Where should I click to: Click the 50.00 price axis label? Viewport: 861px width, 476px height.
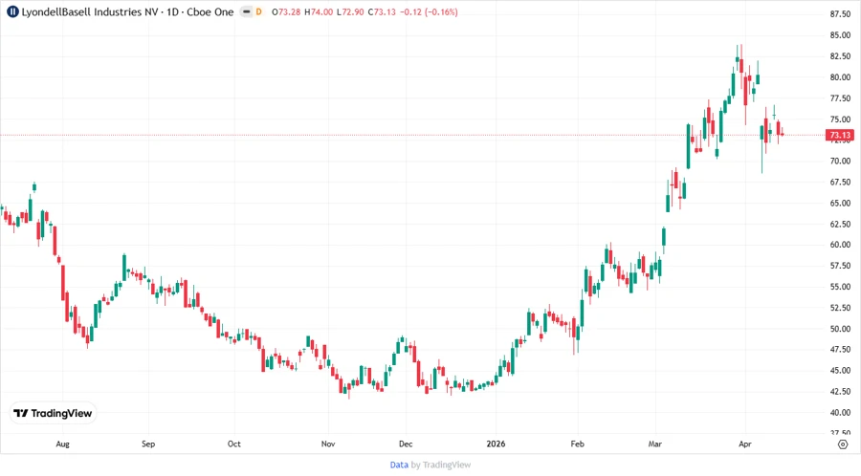click(x=840, y=329)
